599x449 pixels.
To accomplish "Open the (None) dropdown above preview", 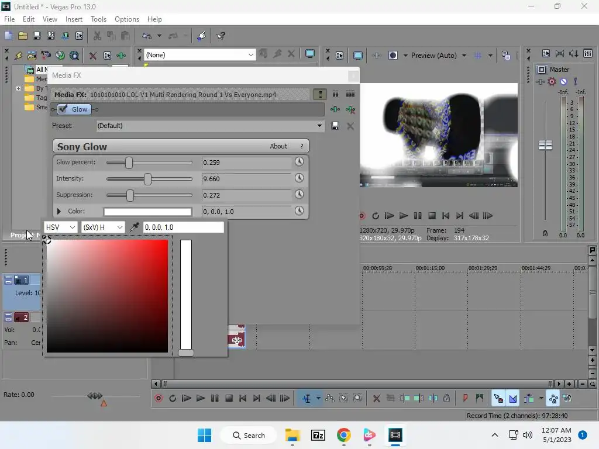I will 199,55.
